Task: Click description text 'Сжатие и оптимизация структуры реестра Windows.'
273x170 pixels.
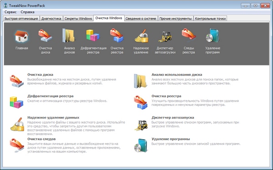Action: 67,101
